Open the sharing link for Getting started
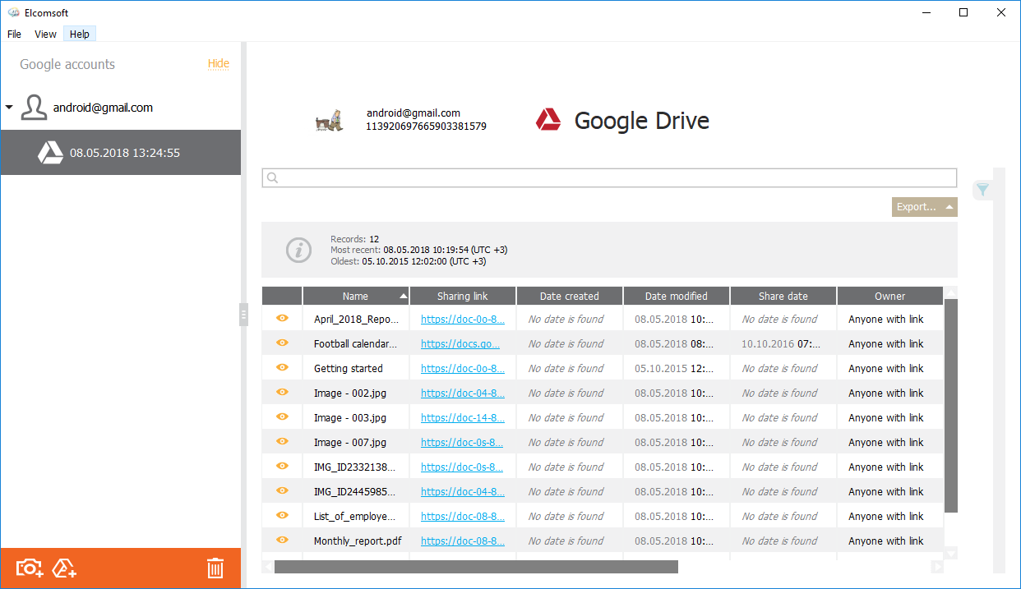The width and height of the screenshot is (1021, 589). 462,368
